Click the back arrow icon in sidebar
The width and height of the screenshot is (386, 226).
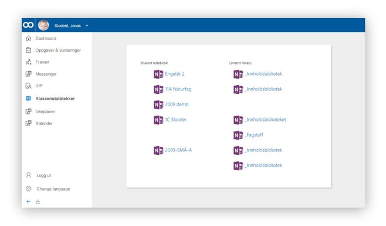[x=29, y=201]
